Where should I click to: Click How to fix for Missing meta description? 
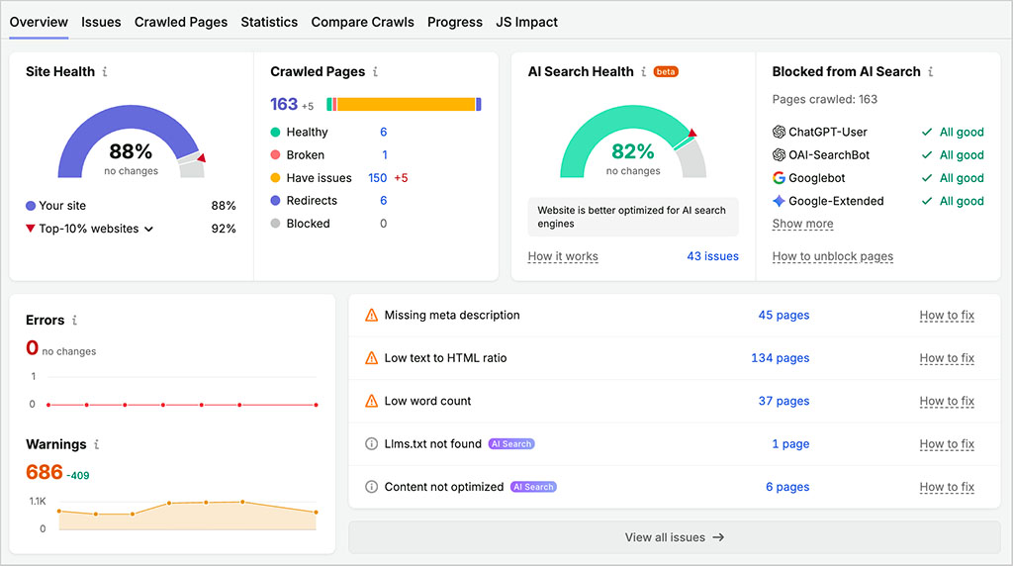click(947, 316)
